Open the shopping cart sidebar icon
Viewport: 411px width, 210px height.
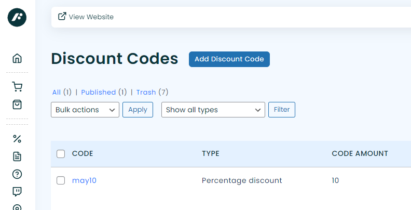point(17,87)
